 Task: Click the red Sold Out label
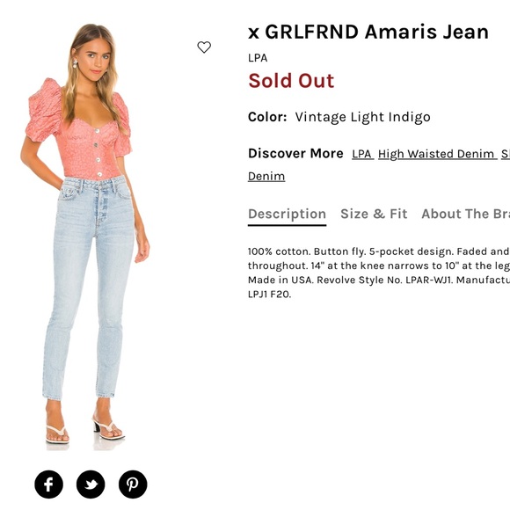click(291, 81)
